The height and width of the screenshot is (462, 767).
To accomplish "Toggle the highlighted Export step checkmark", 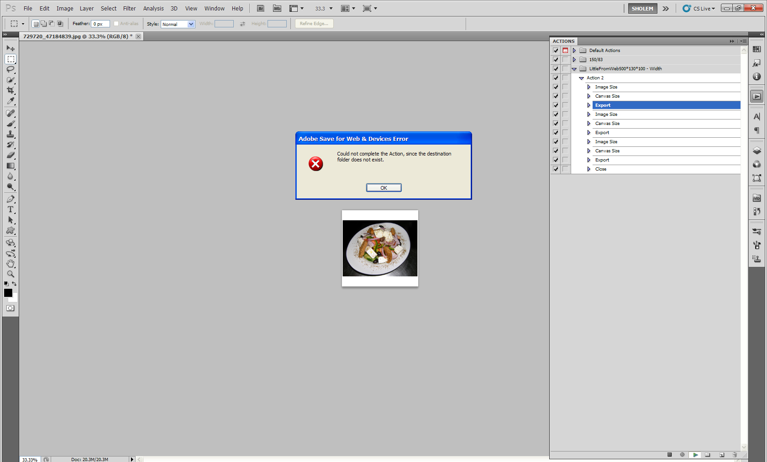I will (x=556, y=105).
